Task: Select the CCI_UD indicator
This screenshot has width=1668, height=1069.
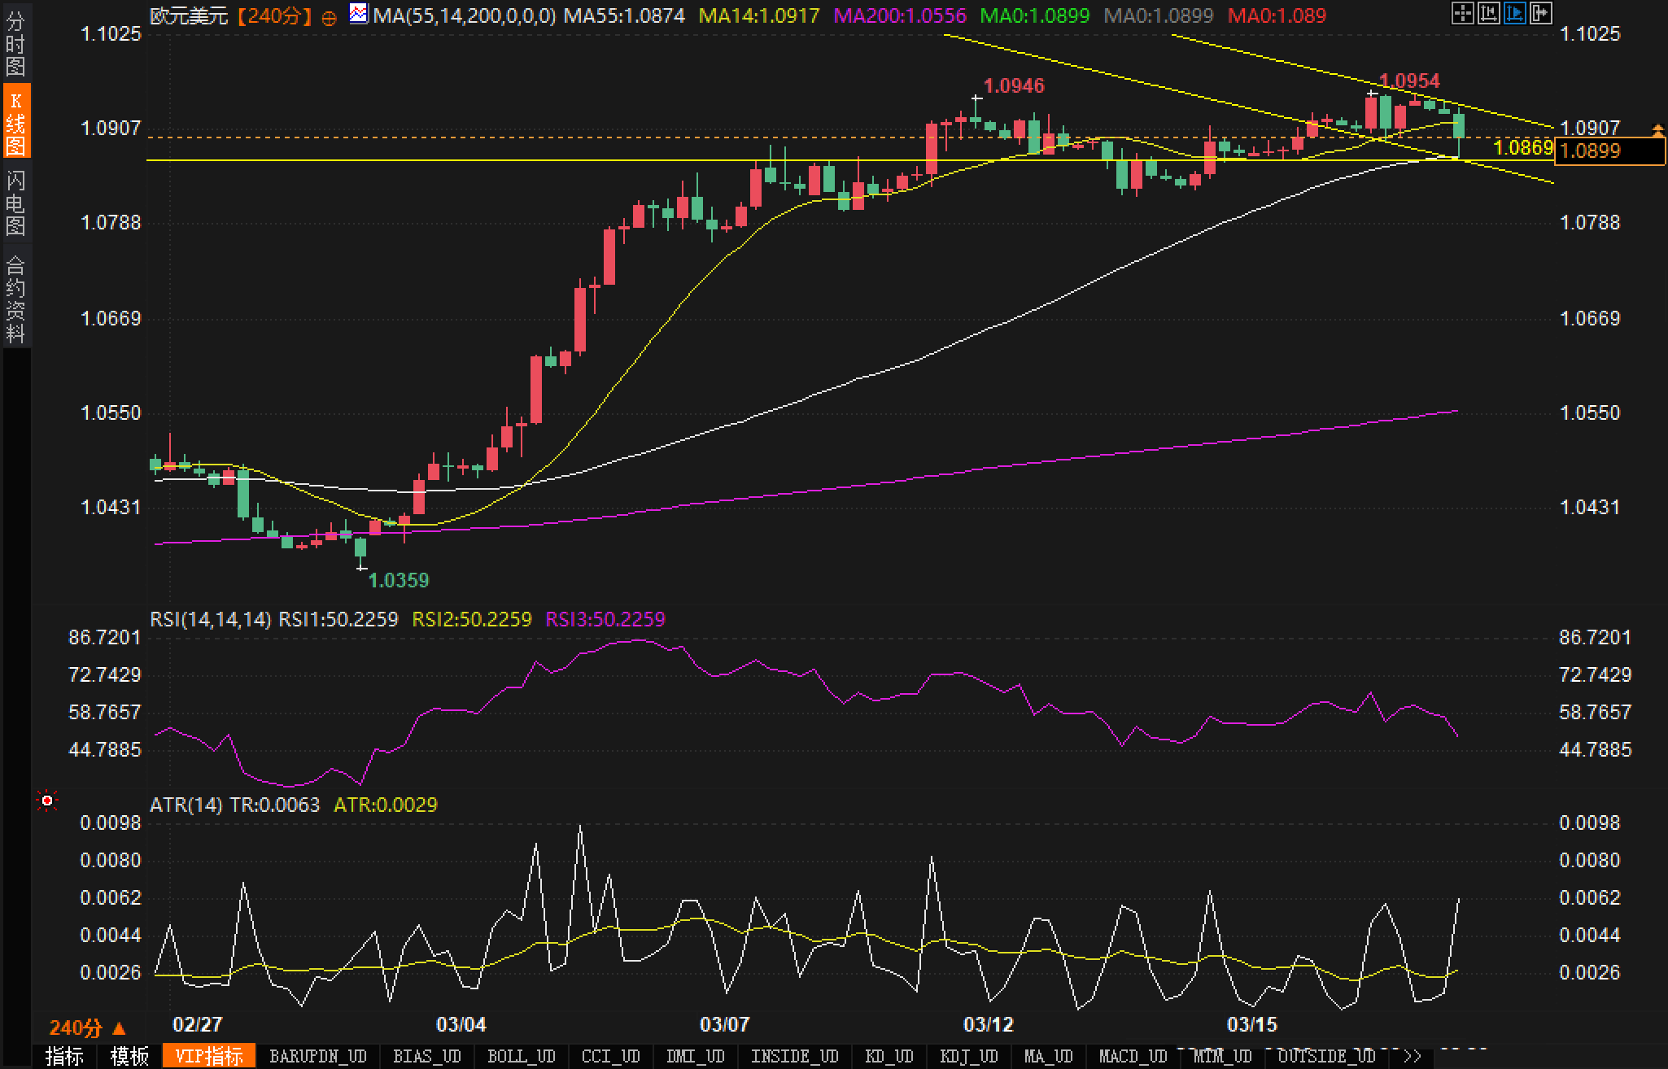Action: pos(611,1057)
